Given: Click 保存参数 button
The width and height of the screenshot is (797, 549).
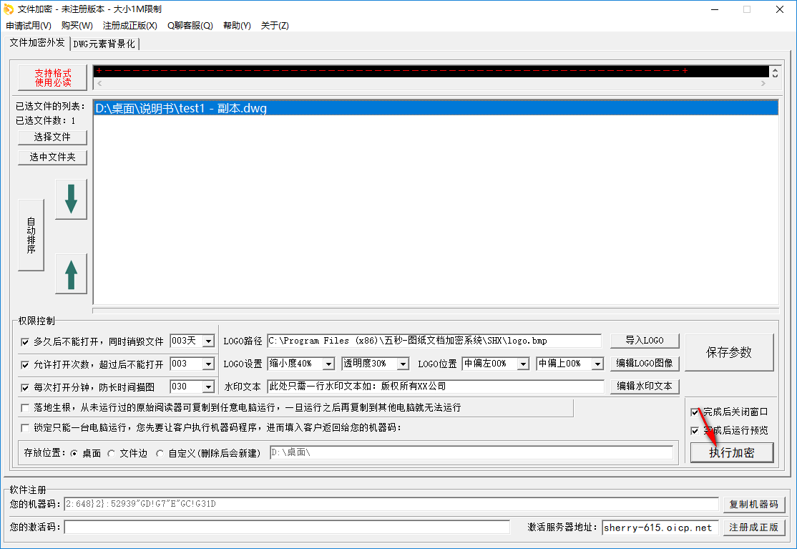Looking at the screenshot, I should (x=729, y=353).
